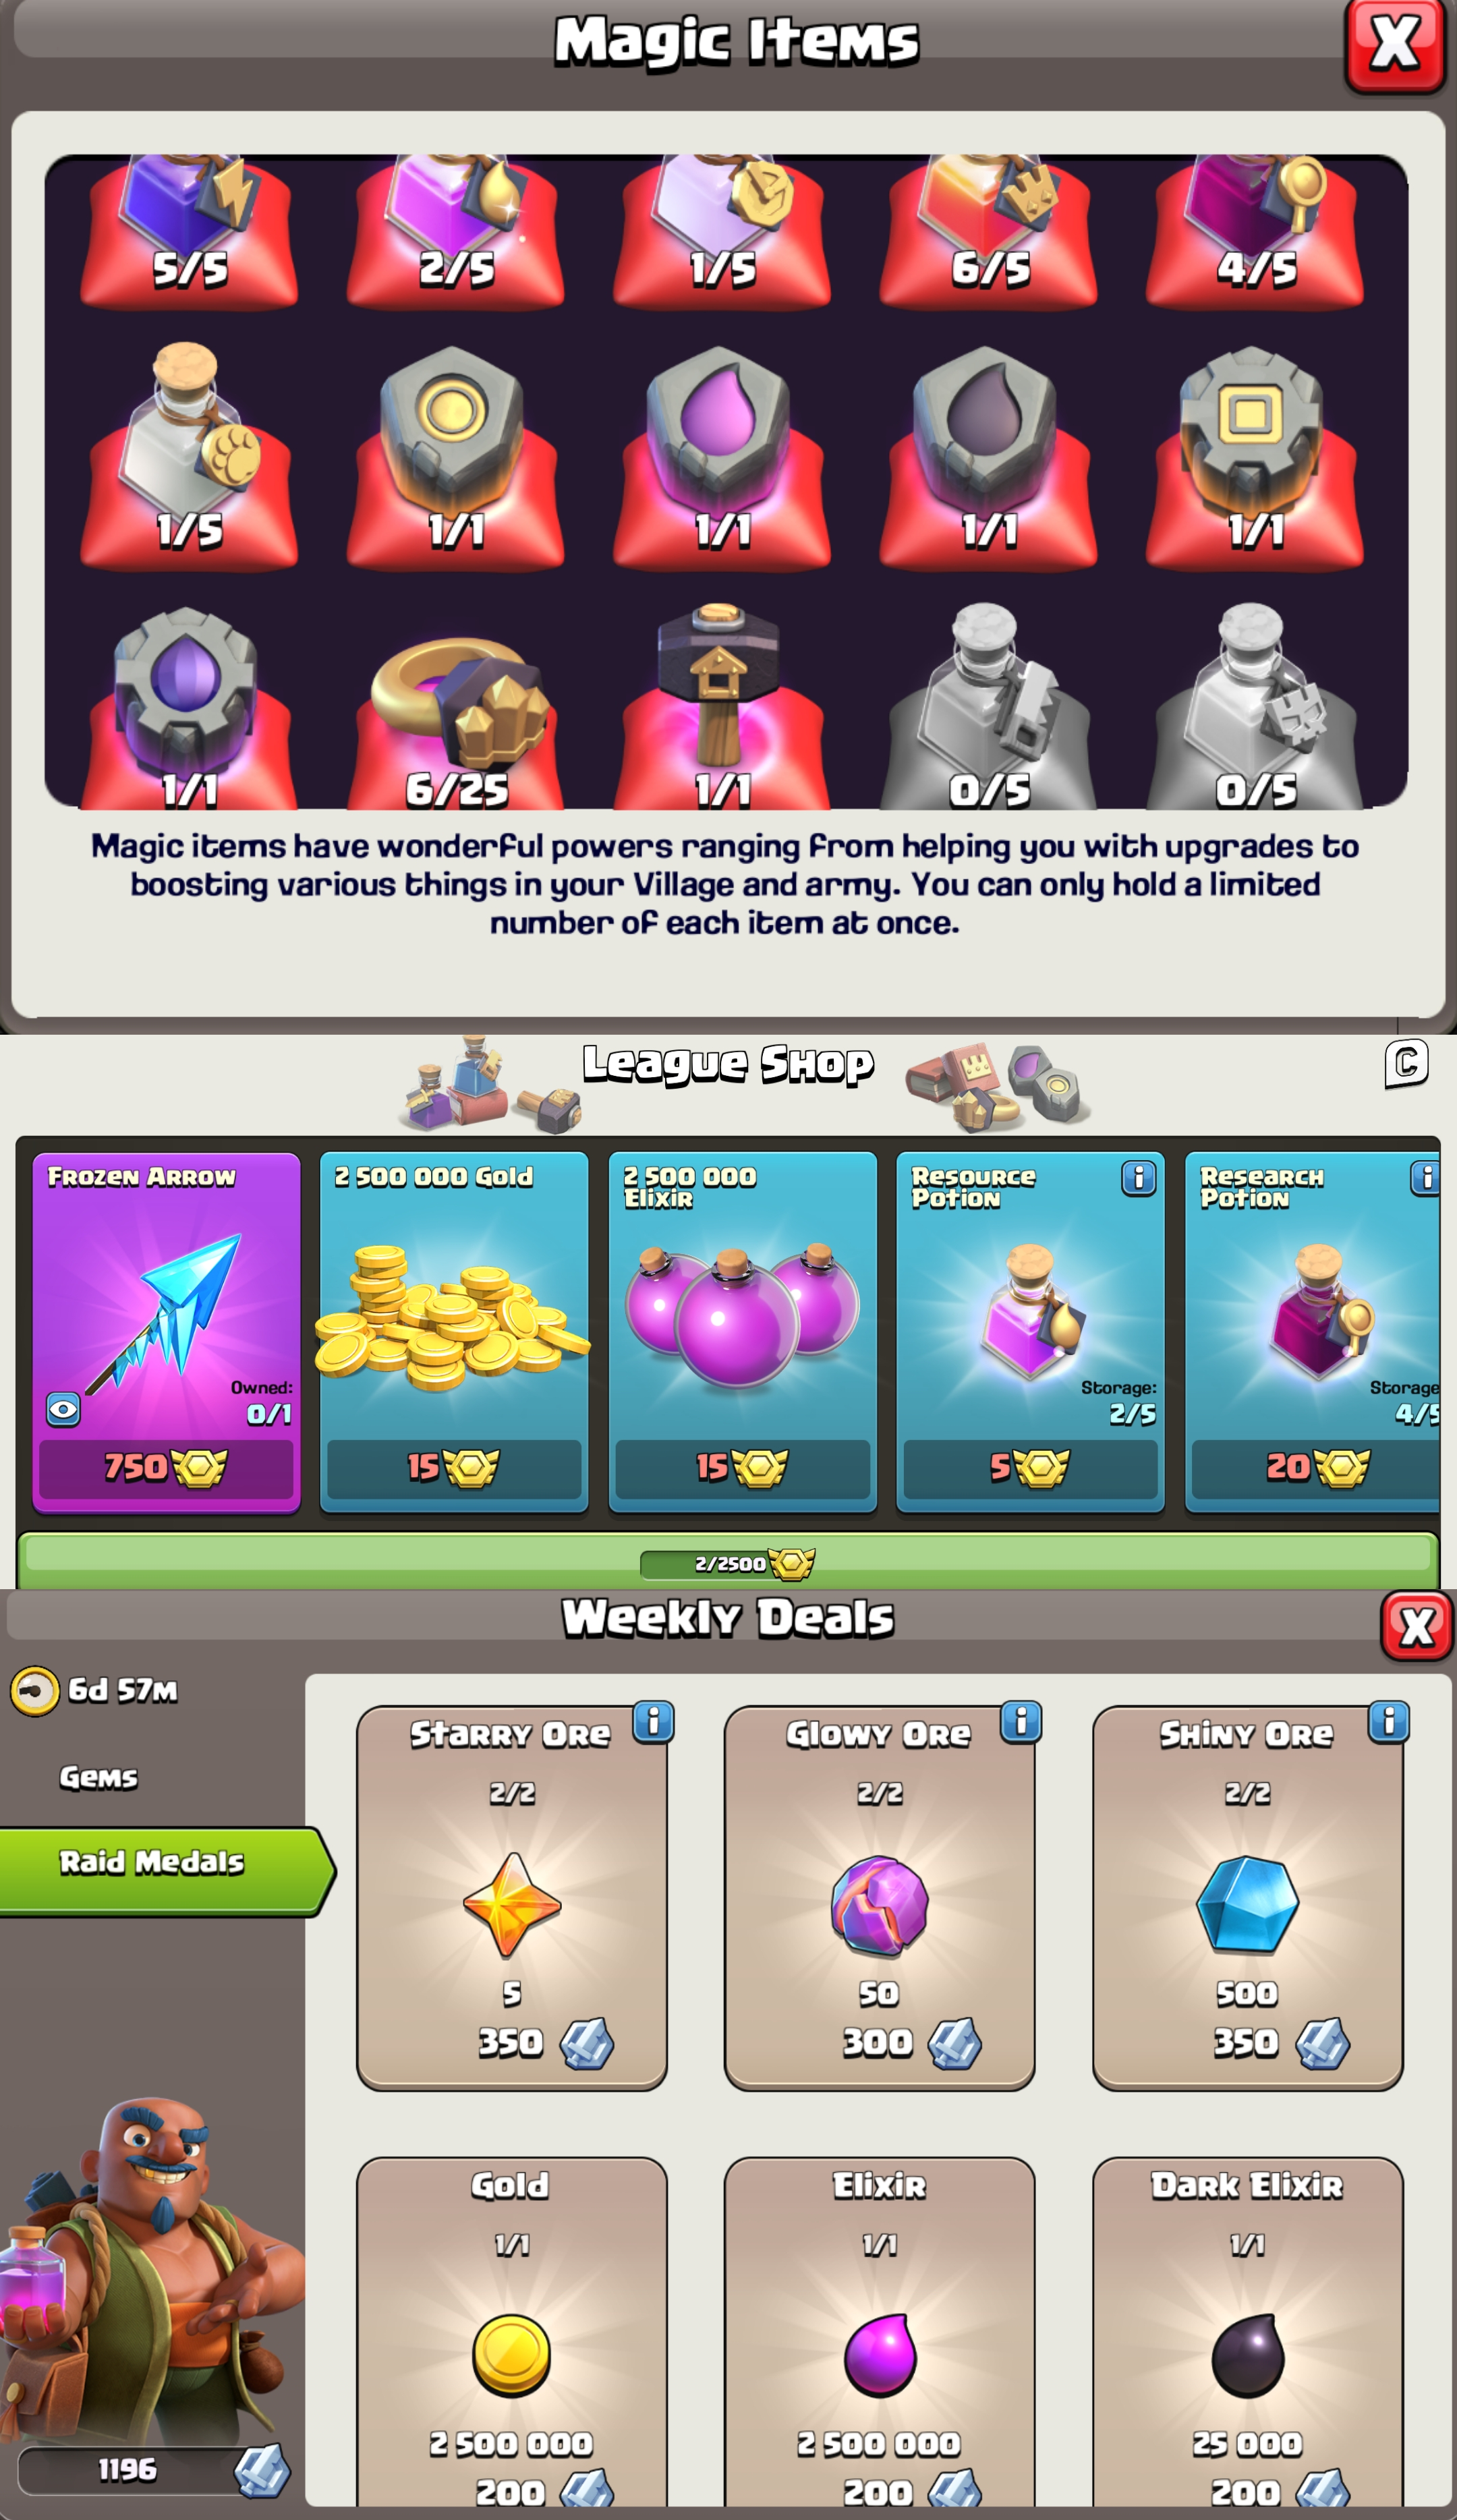Viewport: 1457px width, 2520px height.
Task: Click the C icon near League Shop
Action: [1406, 1063]
